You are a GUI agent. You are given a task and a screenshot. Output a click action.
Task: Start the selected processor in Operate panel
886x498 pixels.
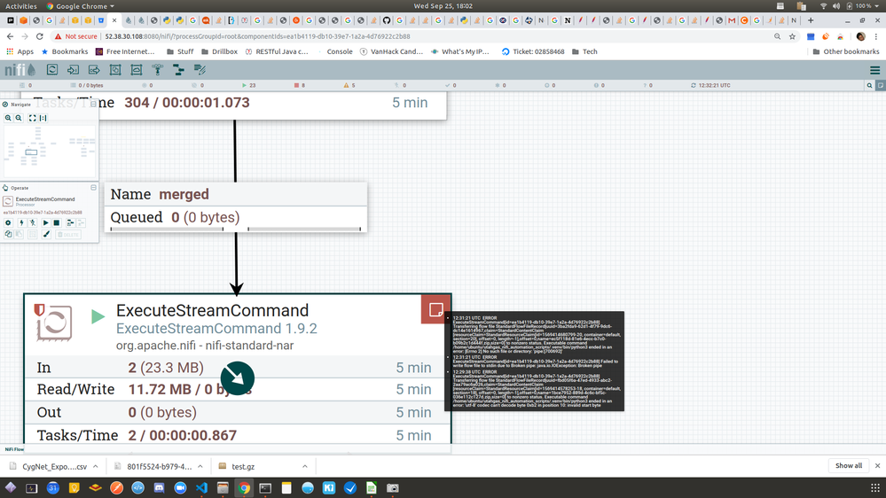(46, 223)
